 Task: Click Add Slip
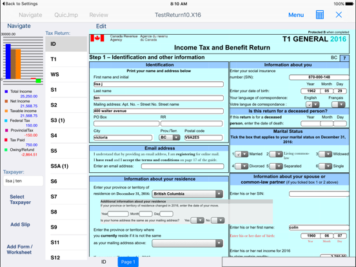(x=20, y=224)
